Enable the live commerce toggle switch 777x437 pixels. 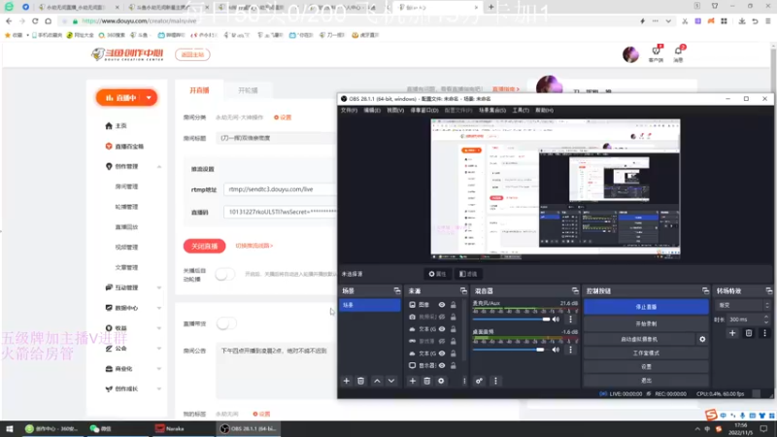point(226,323)
